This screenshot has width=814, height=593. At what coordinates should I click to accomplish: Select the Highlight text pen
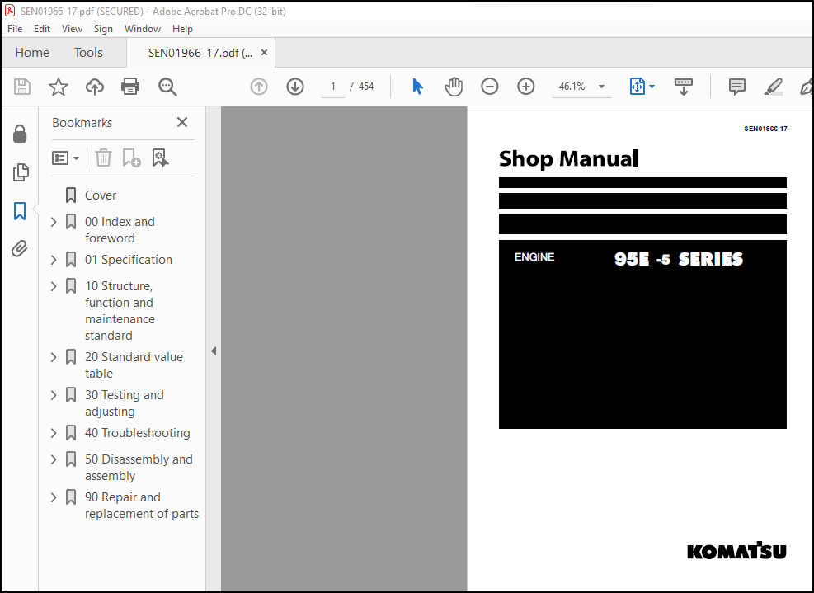[x=773, y=87]
